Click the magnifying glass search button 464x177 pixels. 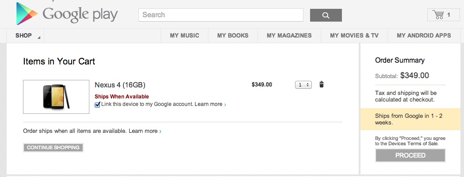click(326, 15)
